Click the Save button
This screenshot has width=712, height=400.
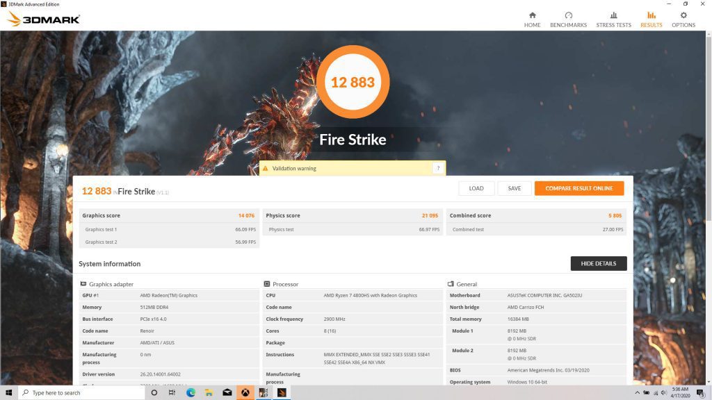tap(514, 188)
